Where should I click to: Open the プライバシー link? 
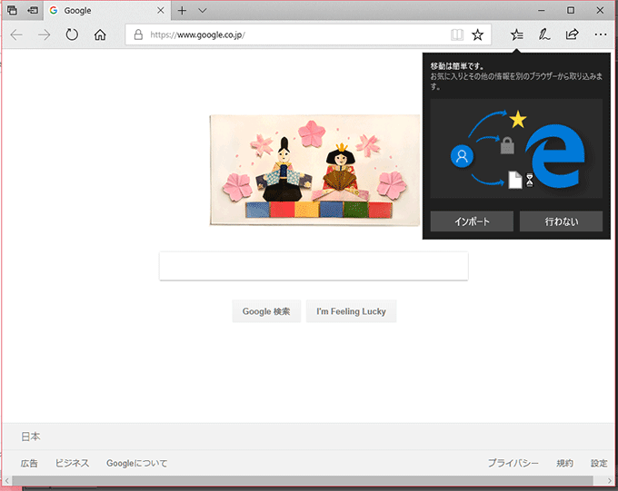[513, 463]
